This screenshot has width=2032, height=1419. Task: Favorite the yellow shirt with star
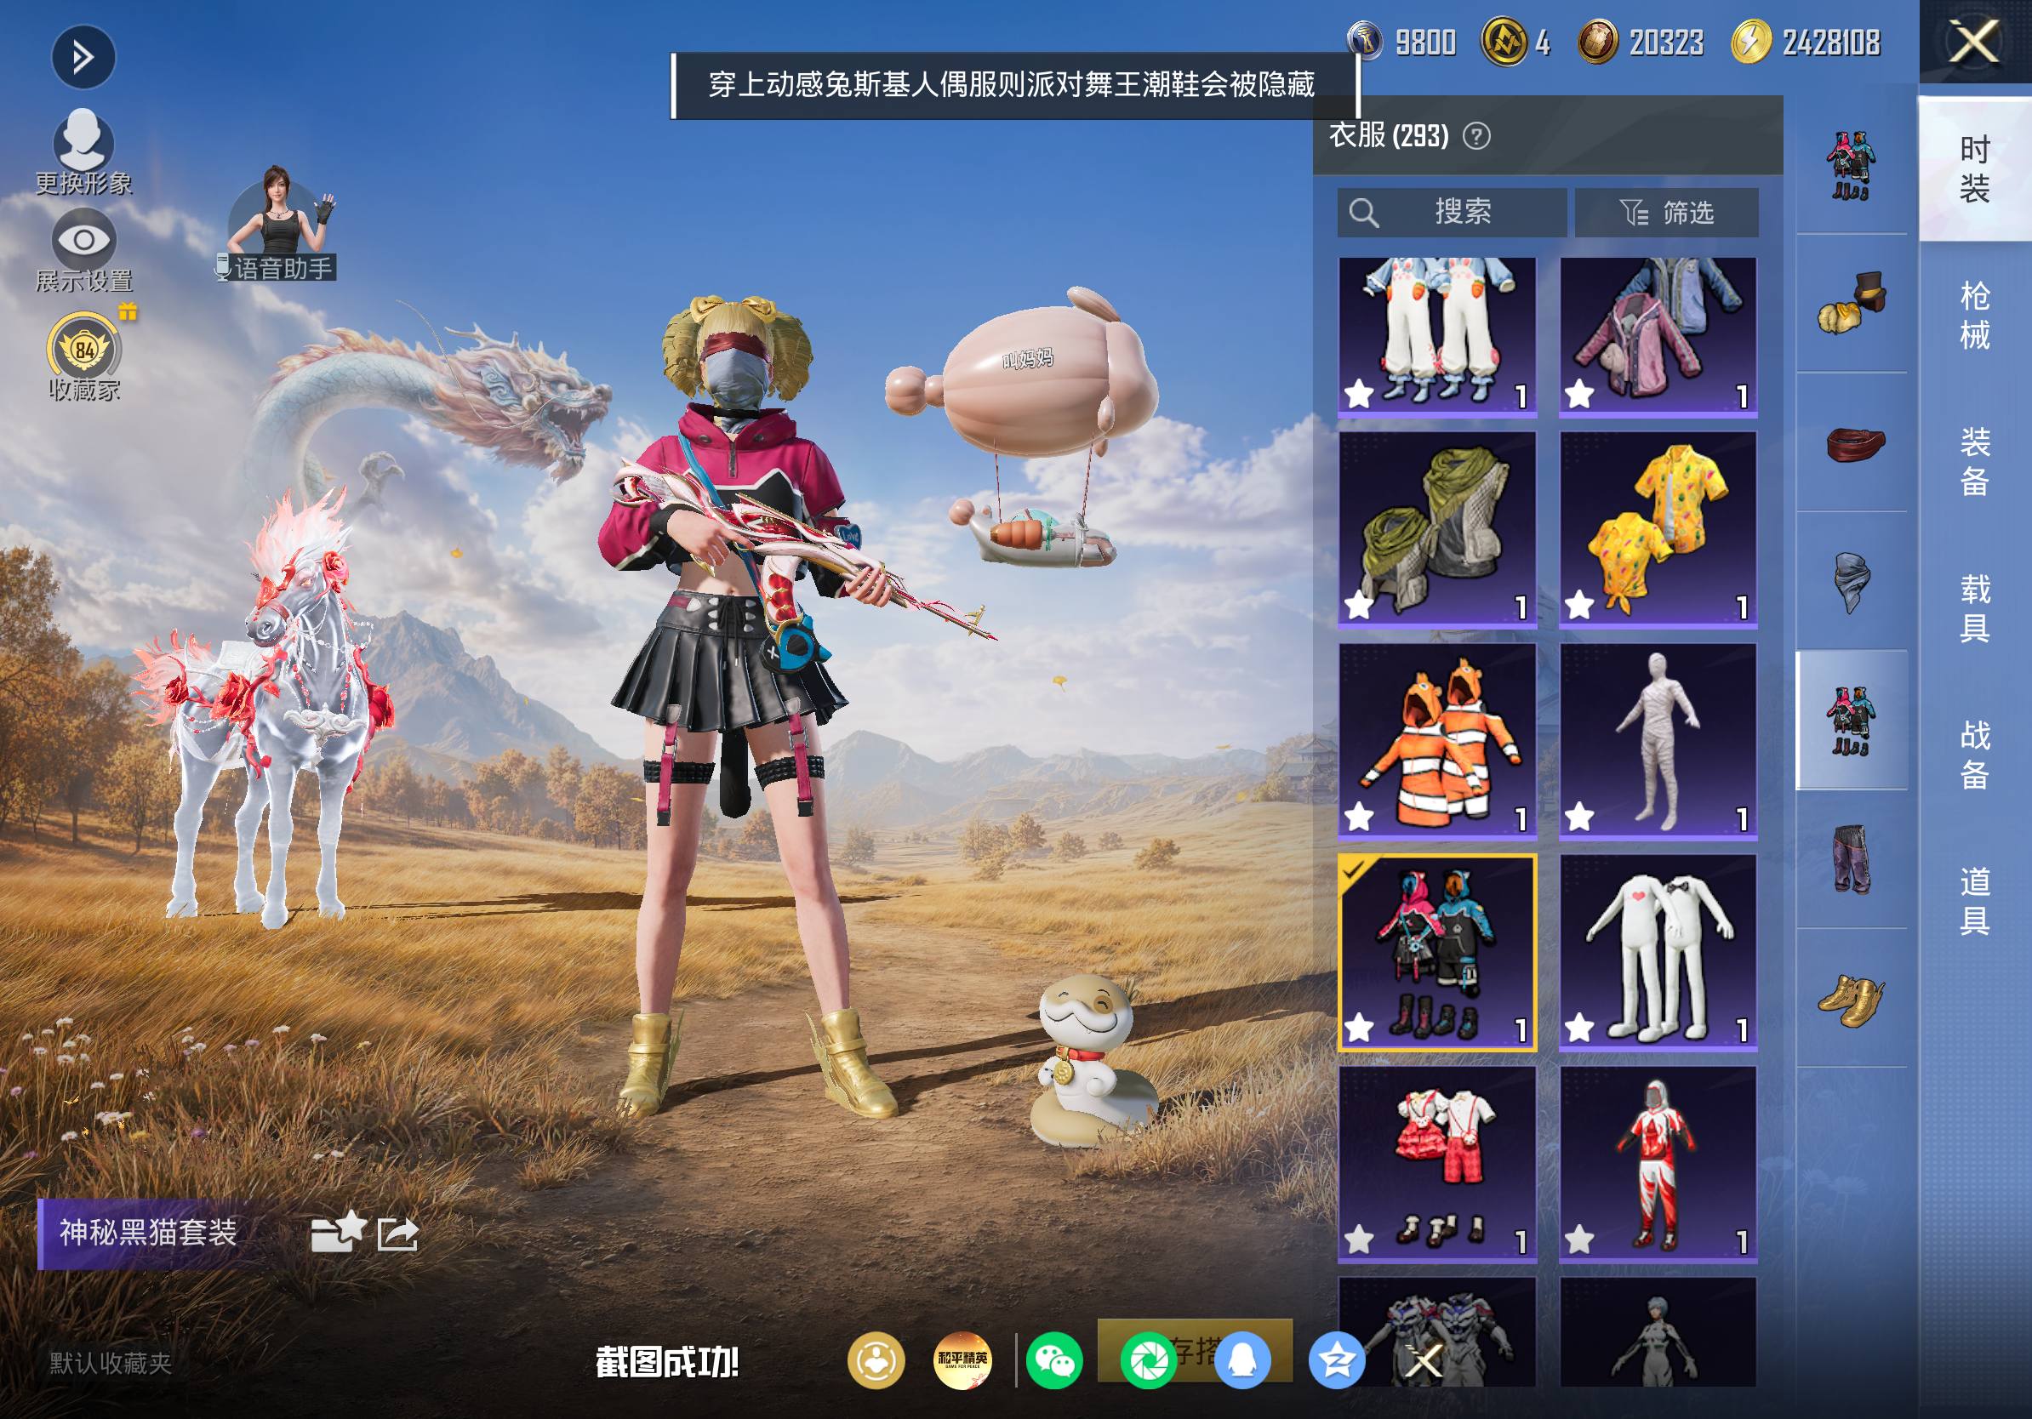pos(1580,605)
